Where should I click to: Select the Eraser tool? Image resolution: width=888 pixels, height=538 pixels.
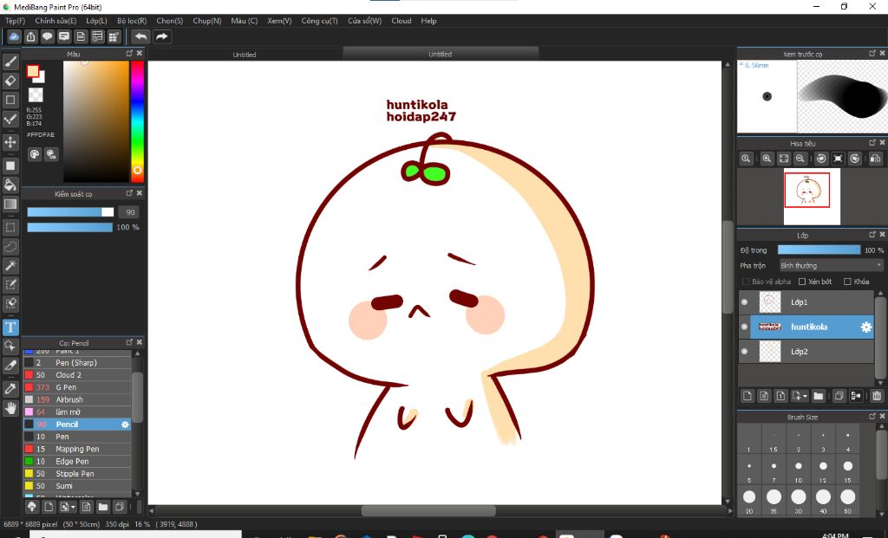[10, 81]
